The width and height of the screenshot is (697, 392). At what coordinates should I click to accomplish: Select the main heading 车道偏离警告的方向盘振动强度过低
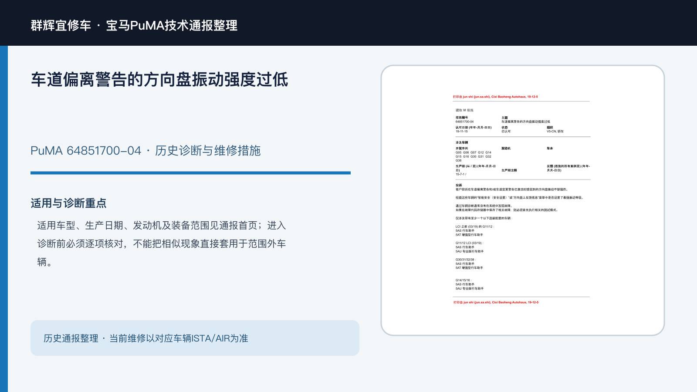pyautogui.click(x=159, y=80)
